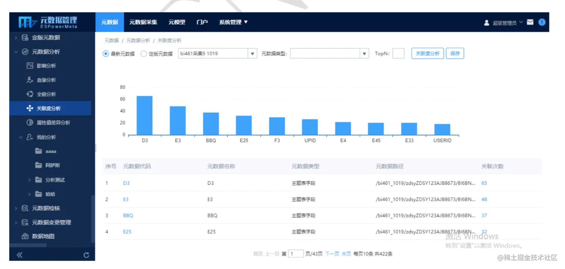Expand the 元数据变更管理 tree node

[x=16, y=222]
